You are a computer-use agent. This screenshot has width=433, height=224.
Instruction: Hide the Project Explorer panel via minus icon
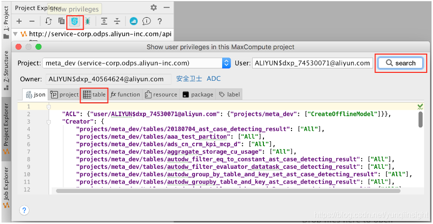pos(167,7)
